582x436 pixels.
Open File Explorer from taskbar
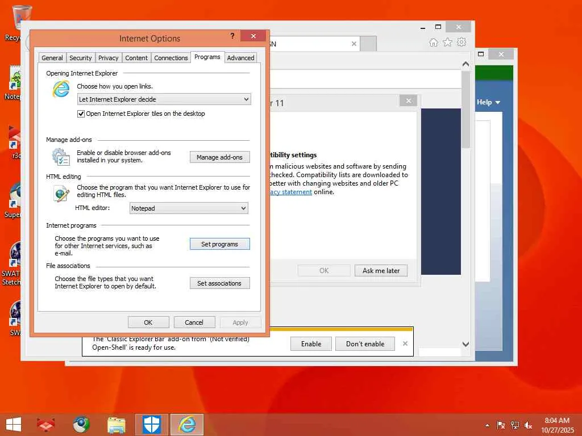116,425
